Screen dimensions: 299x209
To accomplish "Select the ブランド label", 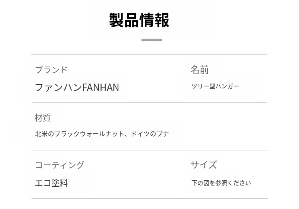I will 51,70.
